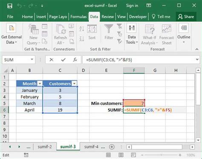This screenshot has width=202, height=159.
Task: Open the Formulas ribbon tab
Action: pyautogui.click(x=78, y=17)
